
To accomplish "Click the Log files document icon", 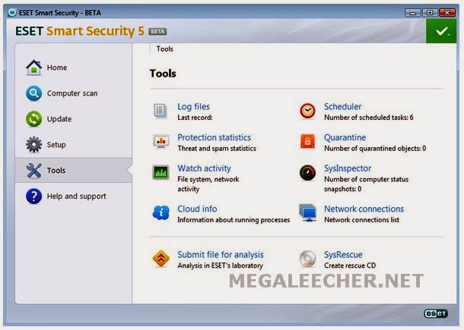I will [x=160, y=112].
